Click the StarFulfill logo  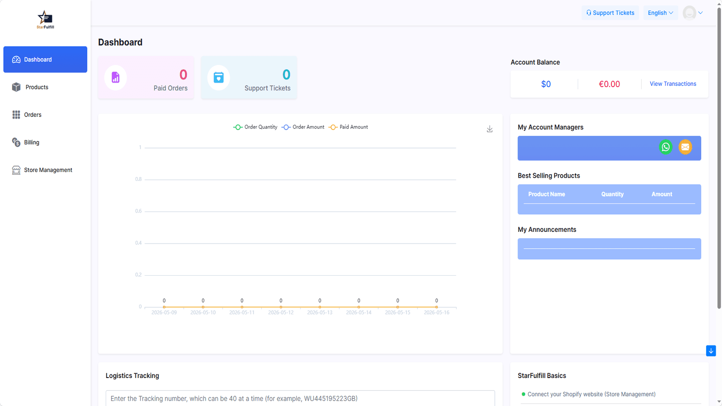click(46, 20)
